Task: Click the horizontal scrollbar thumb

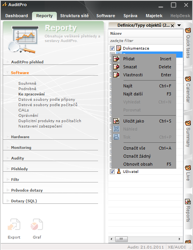Action: (121, 239)
